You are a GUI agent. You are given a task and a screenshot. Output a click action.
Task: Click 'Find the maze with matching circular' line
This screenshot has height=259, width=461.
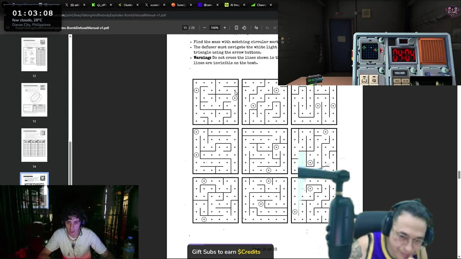point(236,42)
